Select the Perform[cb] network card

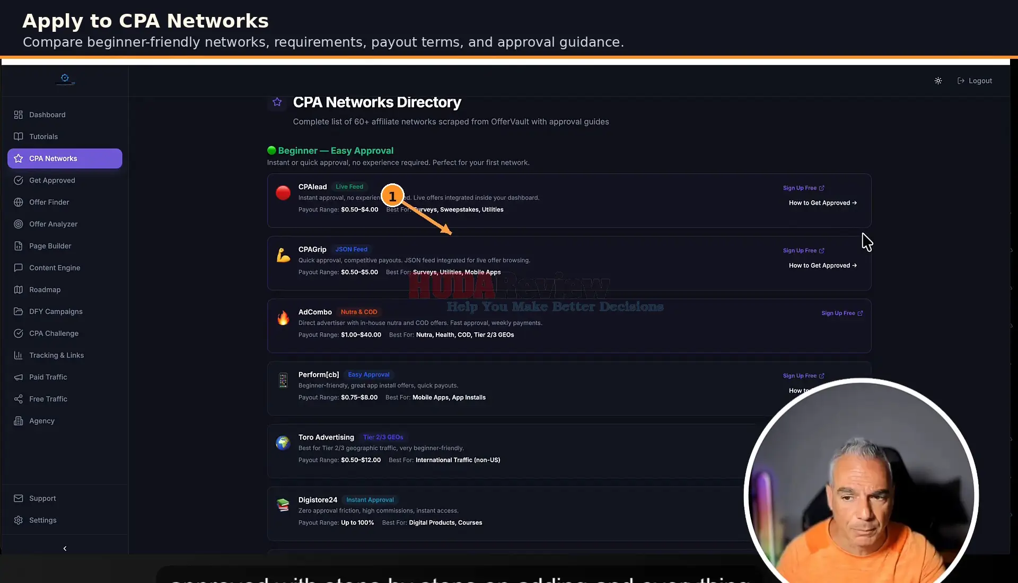coord(569,388)
